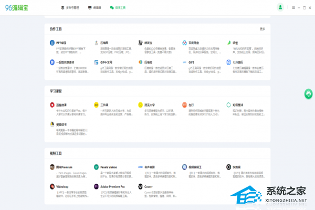Click the 会声会影 tool title
Viewport: 315px width, 210px height.
coord(150,167)
